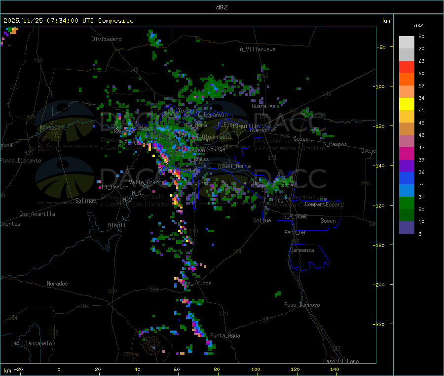
Task: Click the 'Agua_Toro' map label
Action: [53, 127]
